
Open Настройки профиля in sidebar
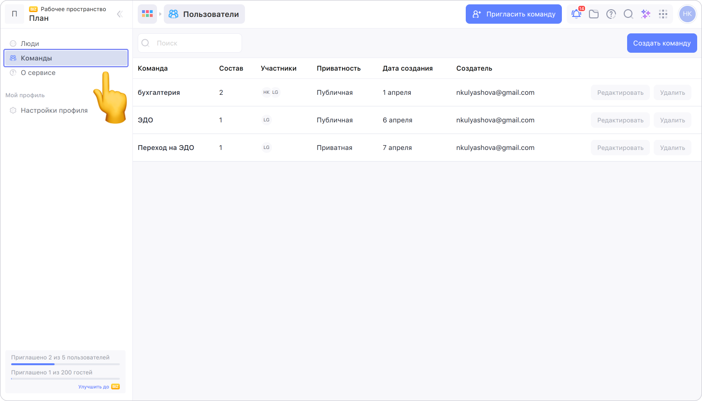54,110
